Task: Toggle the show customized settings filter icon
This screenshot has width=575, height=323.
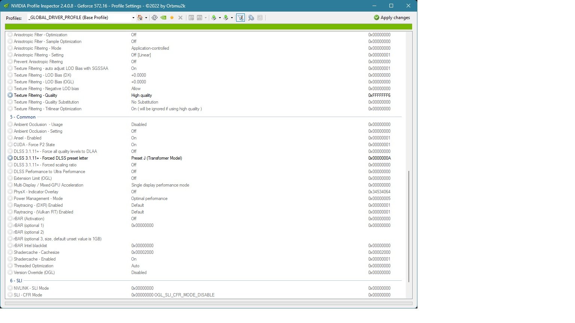Action: (240, 18)
